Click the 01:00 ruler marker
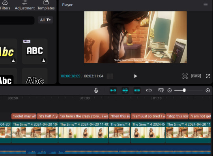Image resolution: width=213 pixels, height=156 pixels. [85, 98]
